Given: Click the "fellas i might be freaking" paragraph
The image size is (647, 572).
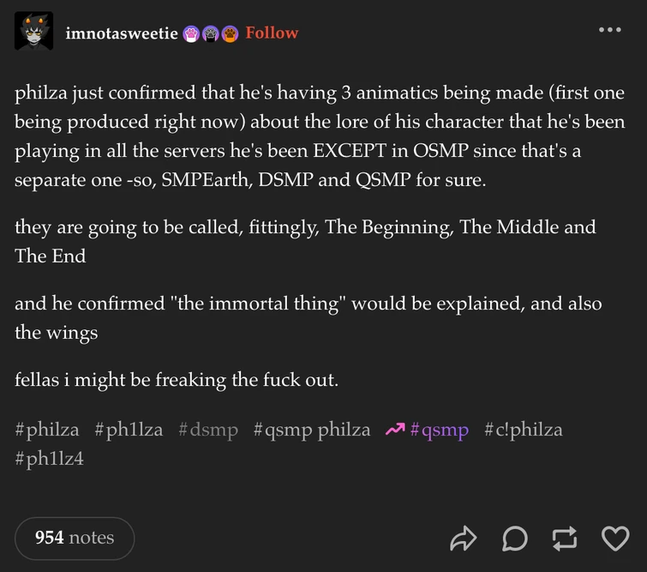Looking at the screenshot, I should [177, 379].
